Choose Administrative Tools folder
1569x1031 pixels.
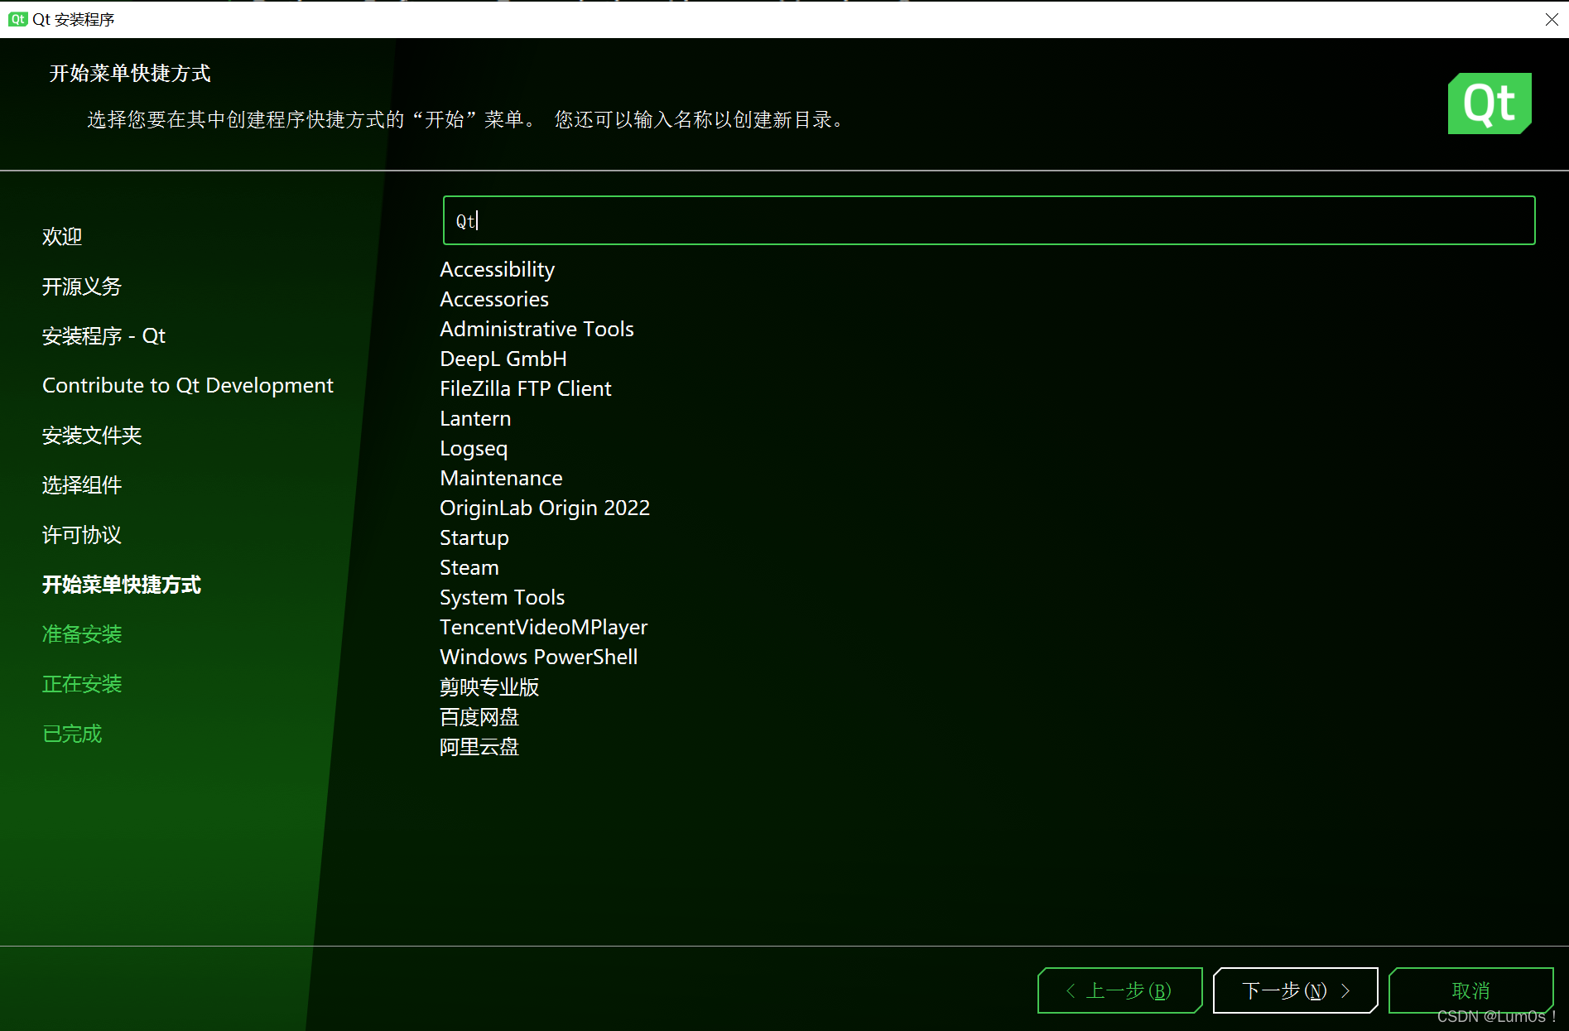537,330
